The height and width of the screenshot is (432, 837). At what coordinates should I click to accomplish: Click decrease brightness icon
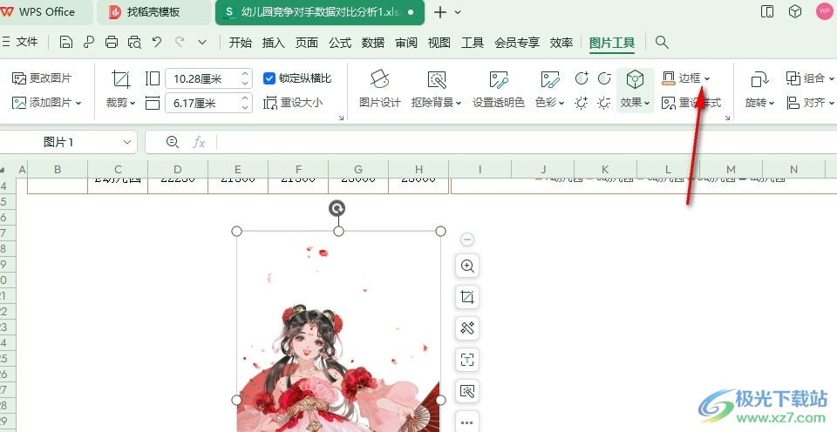coord(604,103)
